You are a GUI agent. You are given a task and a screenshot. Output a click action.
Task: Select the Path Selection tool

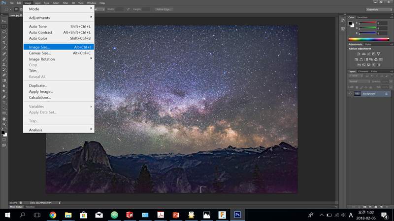pyautogui.click(x=4, y=108)
